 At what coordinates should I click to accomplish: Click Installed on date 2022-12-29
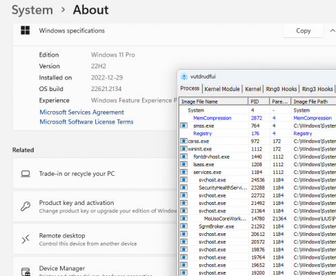pyautogui.click(x=107, y=77)
